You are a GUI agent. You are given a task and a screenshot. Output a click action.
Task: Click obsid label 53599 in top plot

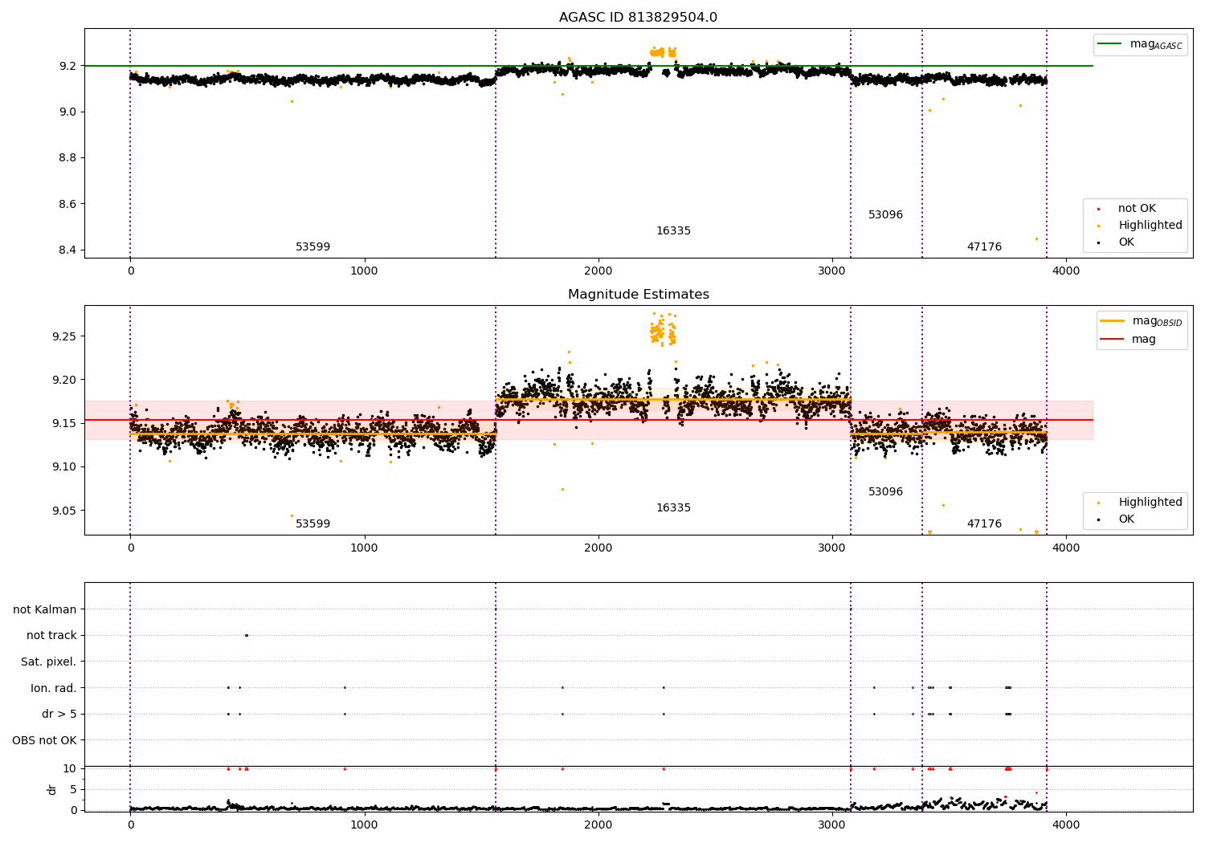click(x=312, y=247)
